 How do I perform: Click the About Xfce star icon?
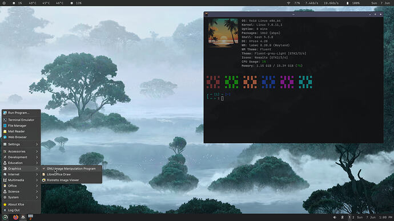point(5,204)
